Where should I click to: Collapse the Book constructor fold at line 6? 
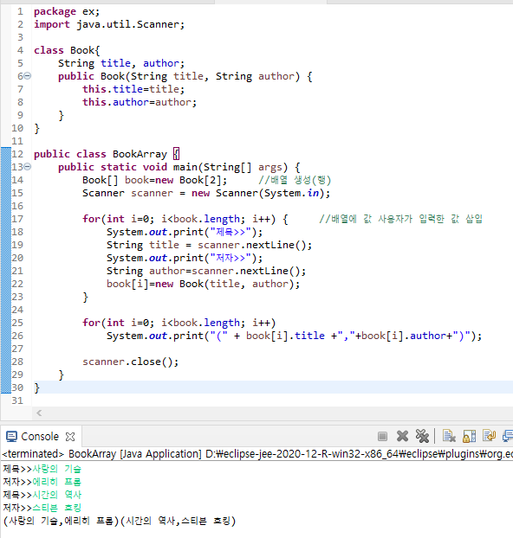(28, 75)
